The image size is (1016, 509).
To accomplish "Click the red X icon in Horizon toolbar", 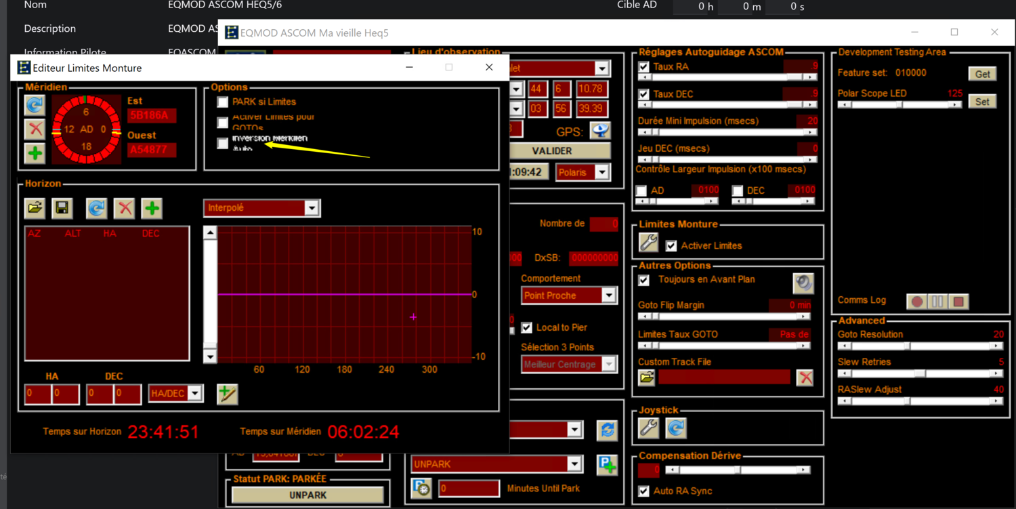I will 125,208.
